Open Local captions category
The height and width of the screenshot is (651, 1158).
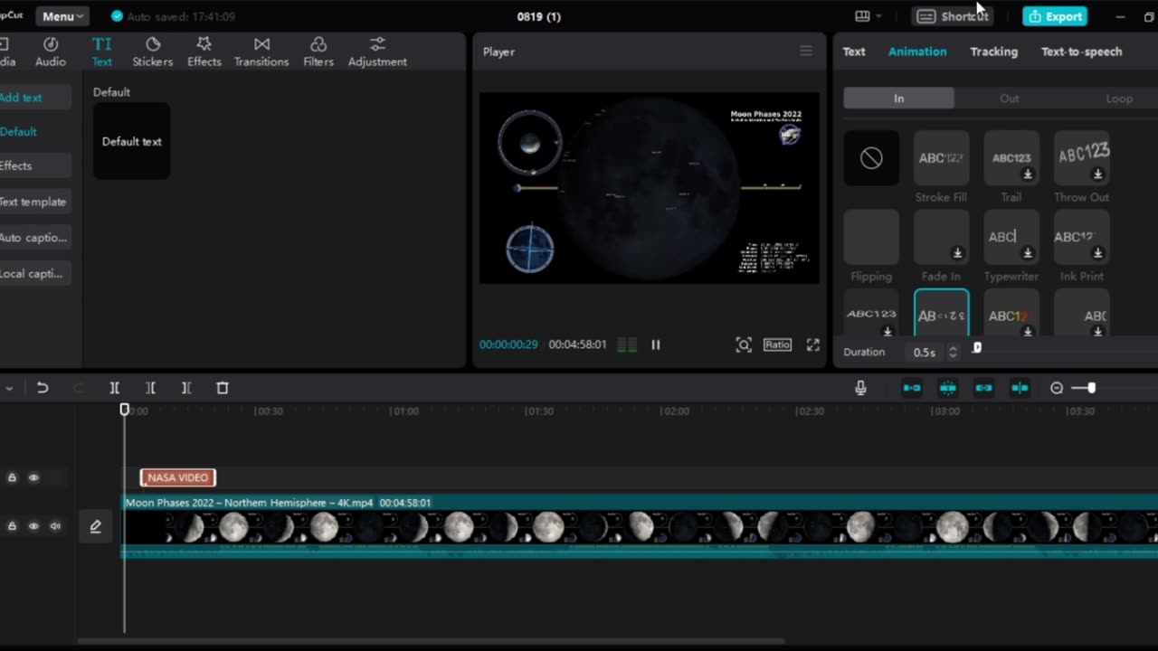[33, 274]
